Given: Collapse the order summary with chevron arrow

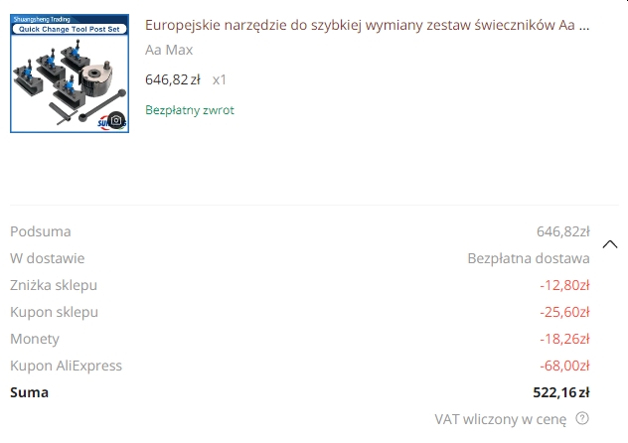Looking at the screenshot, I should 610,244.
